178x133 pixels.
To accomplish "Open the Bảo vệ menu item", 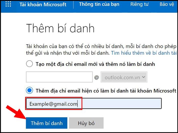I will [x=167, y=4].
